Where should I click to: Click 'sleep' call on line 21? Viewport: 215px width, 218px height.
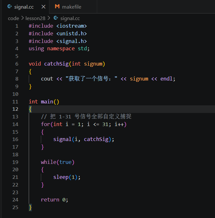[x=61, y=177]
